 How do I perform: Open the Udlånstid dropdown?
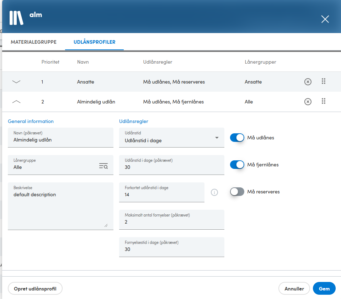[172, 138]
